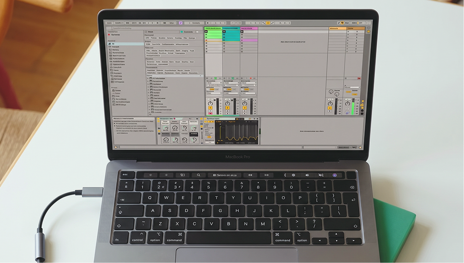Expand the topmost folder in the browser results list

click(x=148, y=78)
